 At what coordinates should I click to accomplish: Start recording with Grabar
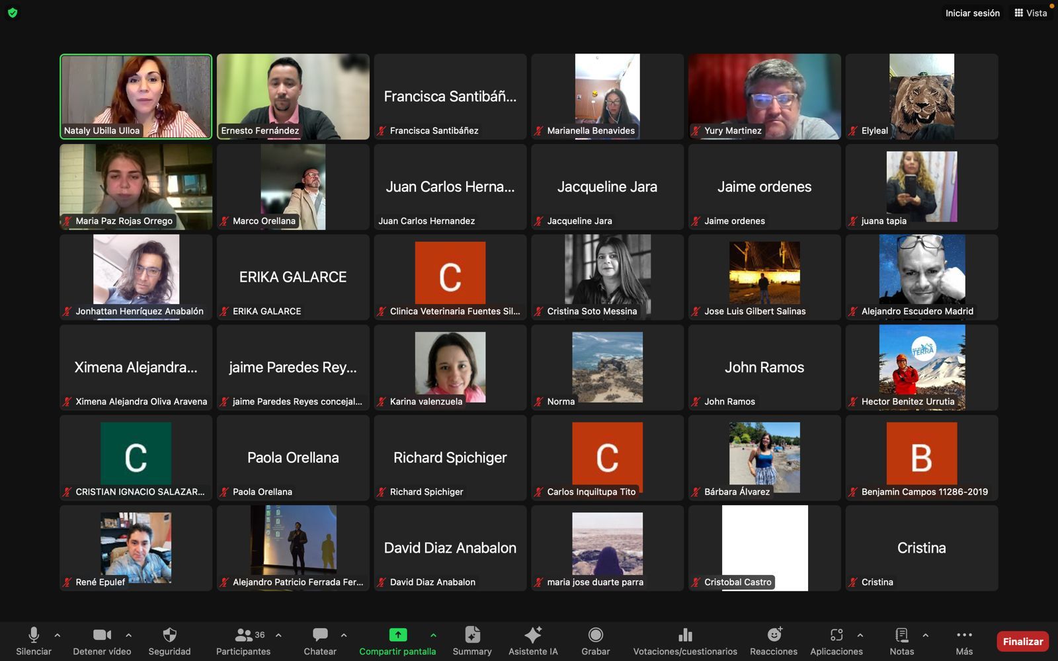(x=595, y=635)
